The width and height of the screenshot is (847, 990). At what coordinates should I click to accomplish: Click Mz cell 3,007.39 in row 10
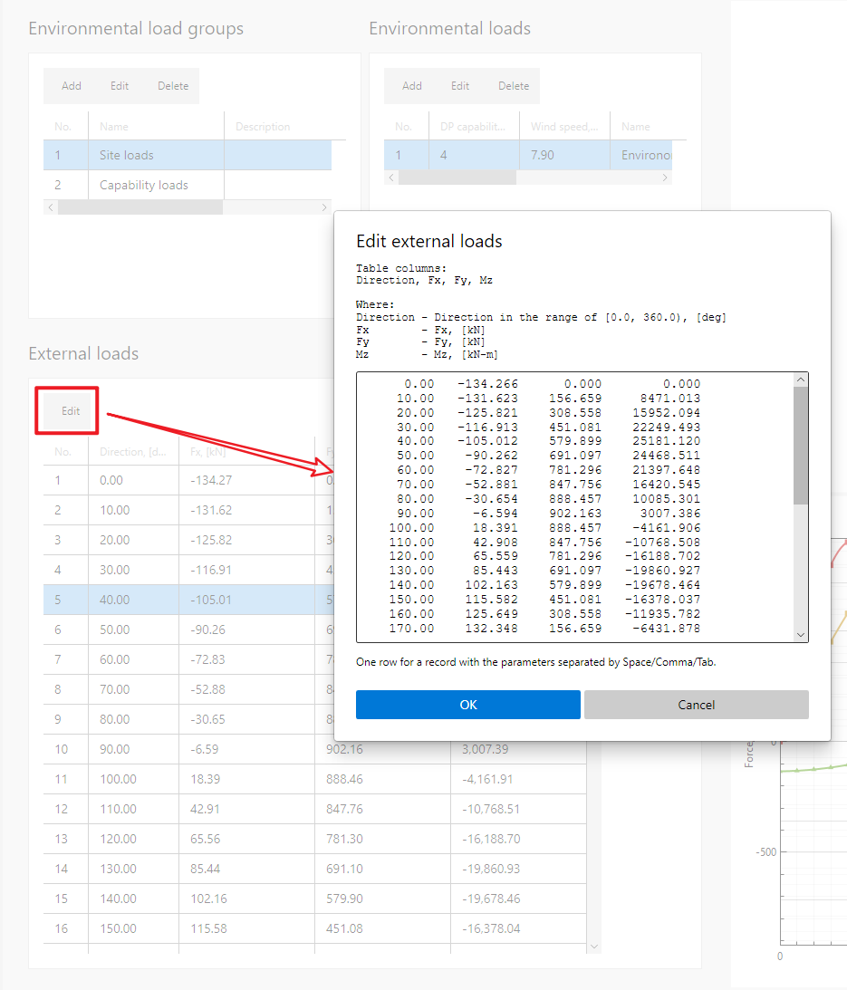pyautogui.click(x=518, y=749)
